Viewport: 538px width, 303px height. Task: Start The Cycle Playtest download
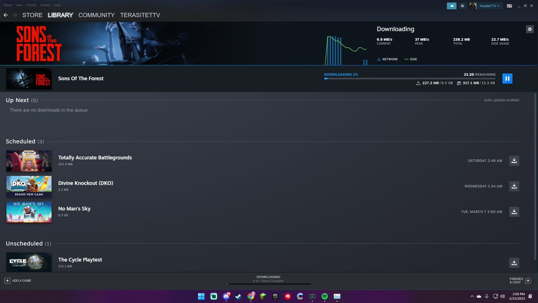[x=514, y=263]
